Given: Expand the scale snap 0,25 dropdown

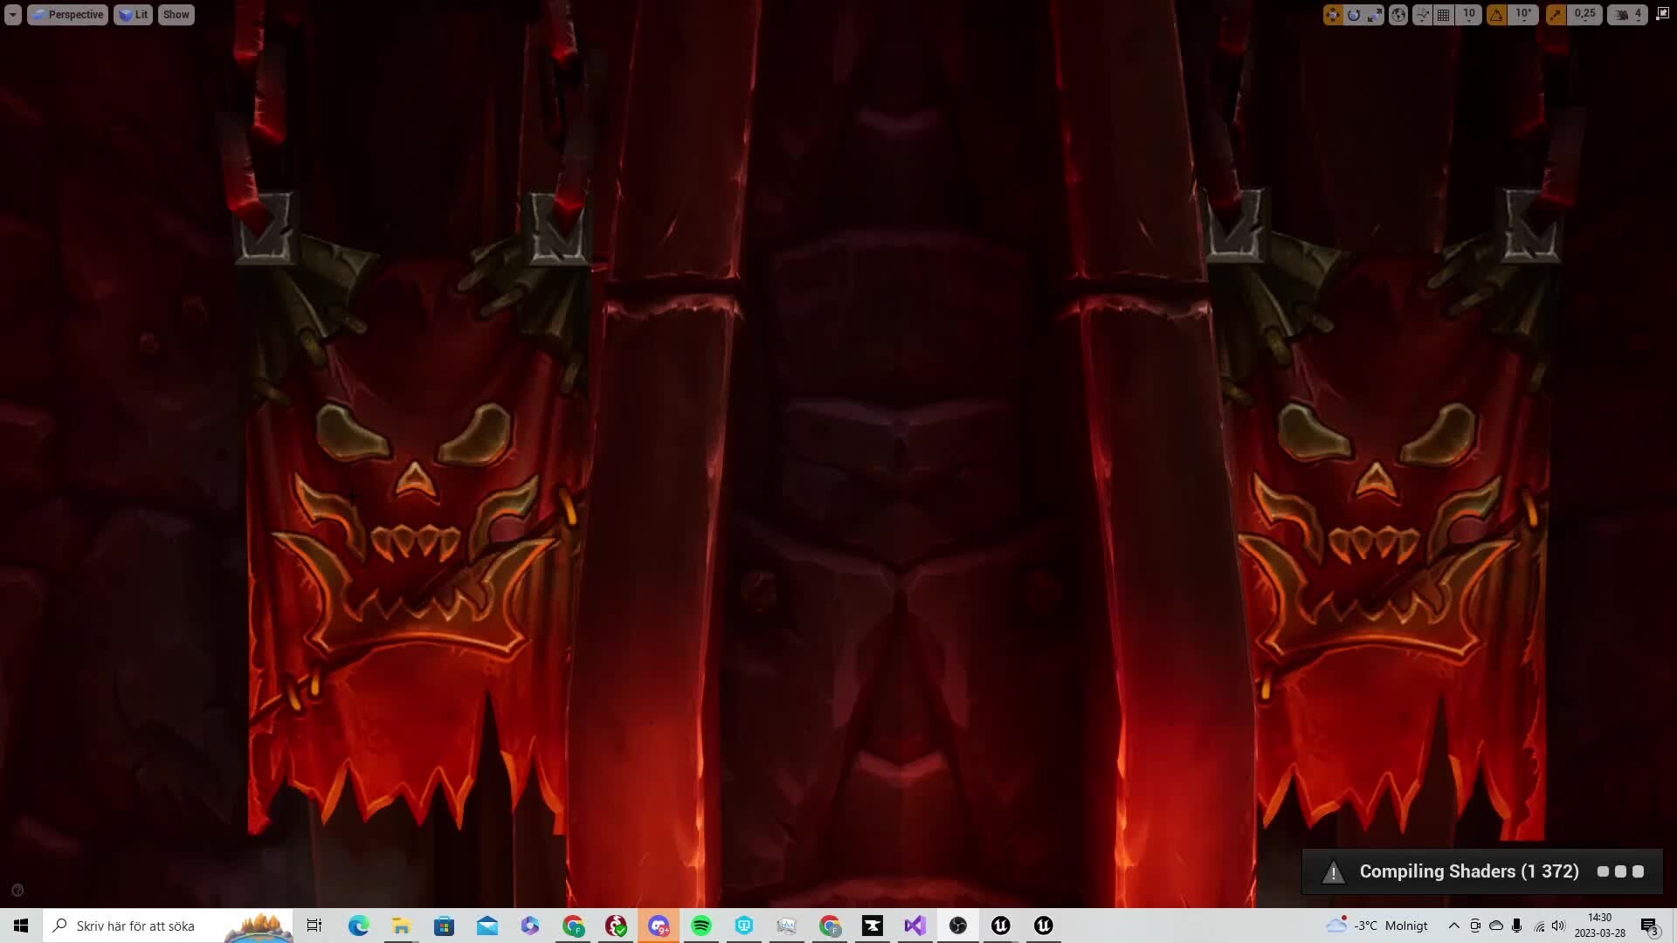Looking at the screenshot, I should pos(1585,15).
